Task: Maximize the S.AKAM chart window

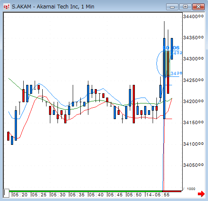Action: click(185, 7)
